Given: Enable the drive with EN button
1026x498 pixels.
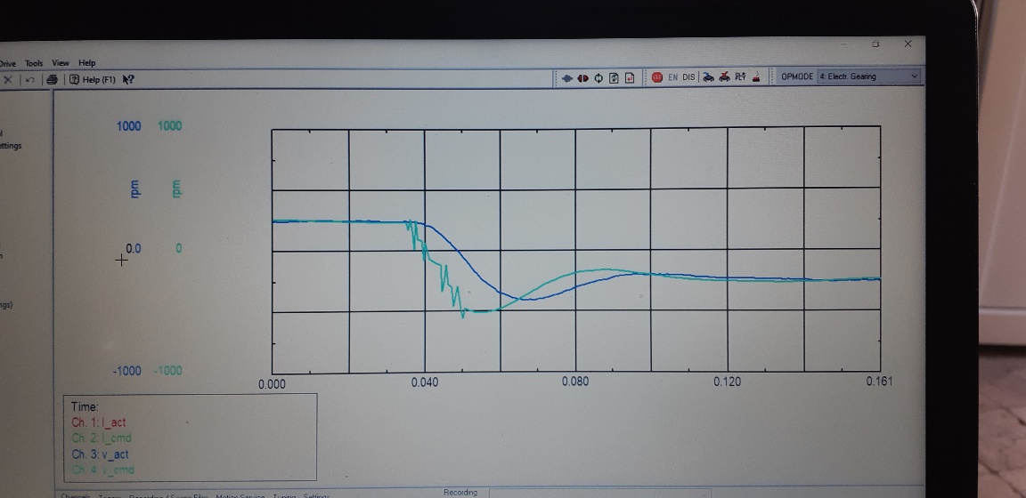Looking at the screenshot, I should pyautogui.click(x=672, y=77).
